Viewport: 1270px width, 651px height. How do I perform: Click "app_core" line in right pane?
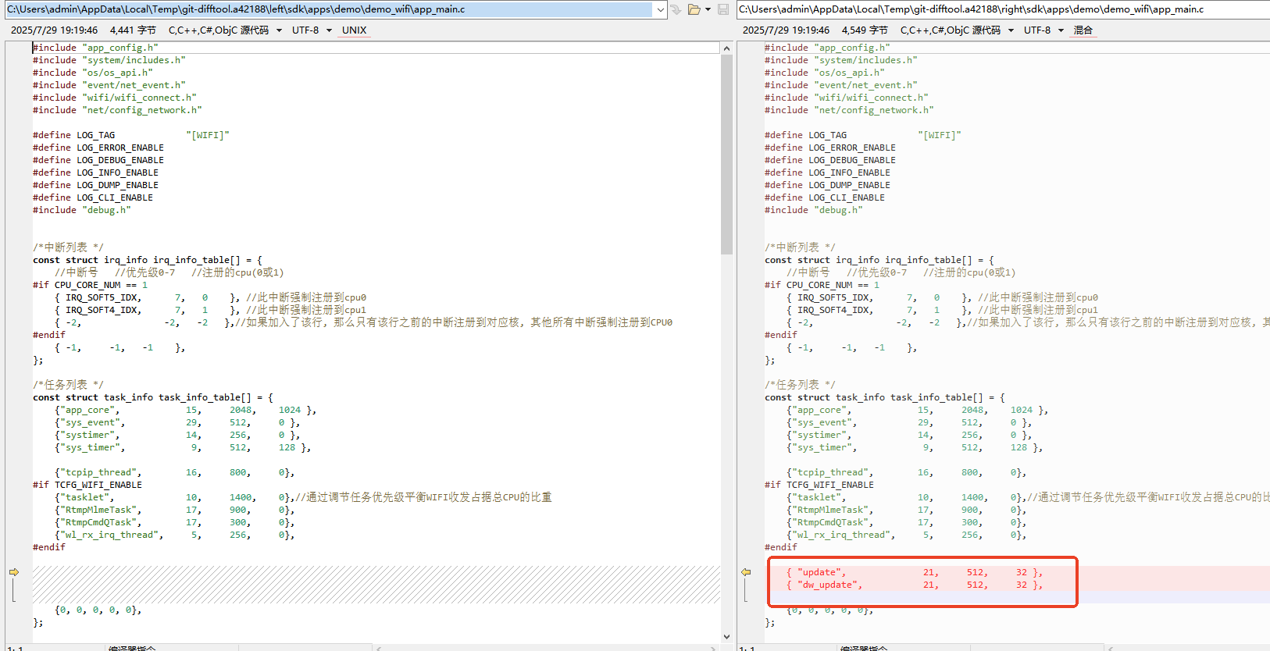(917, 410)
